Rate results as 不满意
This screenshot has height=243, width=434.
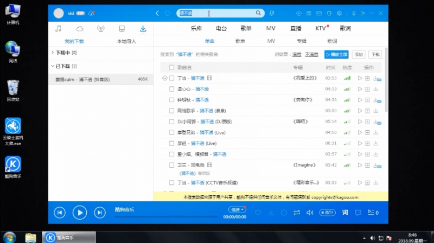point(311,55)
